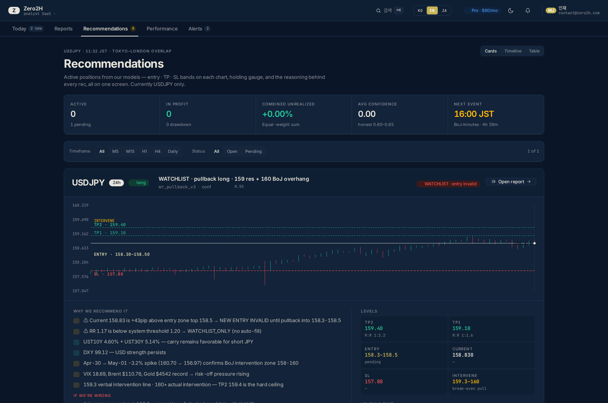
Task: Open the Today tab
Action: pos(28,29)
